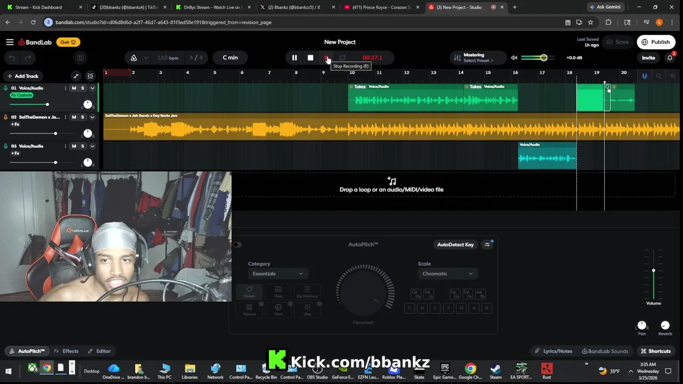Click the Ask Gemini button

point(605,7)
